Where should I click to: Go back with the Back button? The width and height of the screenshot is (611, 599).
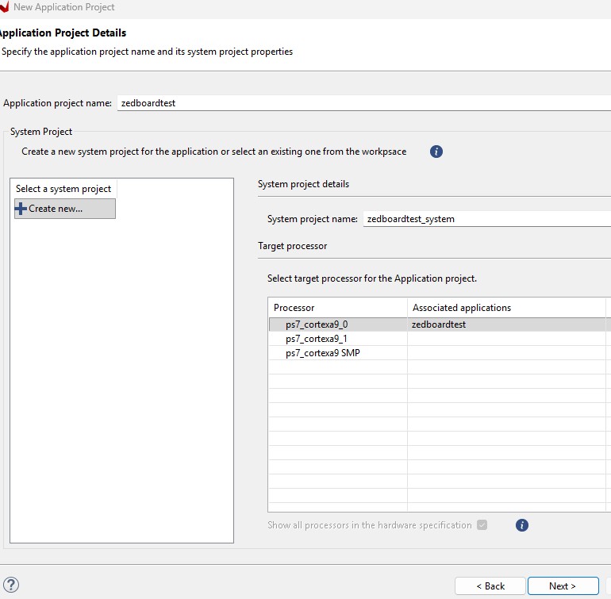pyautogui.click(x=490, y=586)
